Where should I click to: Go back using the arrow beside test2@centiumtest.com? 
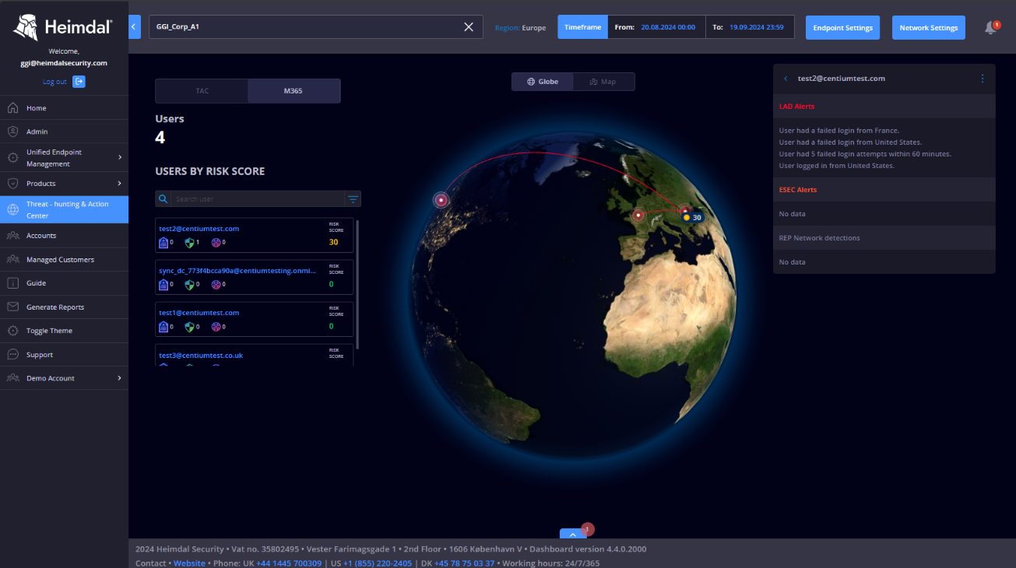pos(786,79)
